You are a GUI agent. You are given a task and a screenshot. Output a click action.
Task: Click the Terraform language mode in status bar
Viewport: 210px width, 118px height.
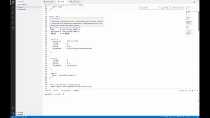tap(189, 117)
